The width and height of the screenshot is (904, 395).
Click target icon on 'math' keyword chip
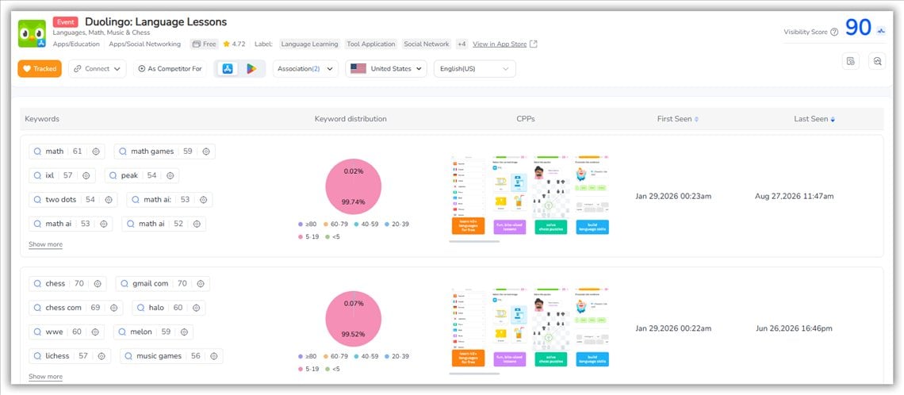pos(96,151)
